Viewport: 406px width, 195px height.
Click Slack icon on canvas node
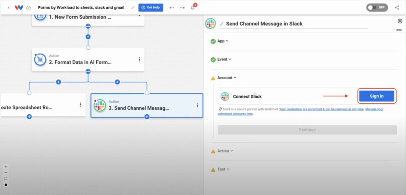pyautogui.click(x=100, y=105)
